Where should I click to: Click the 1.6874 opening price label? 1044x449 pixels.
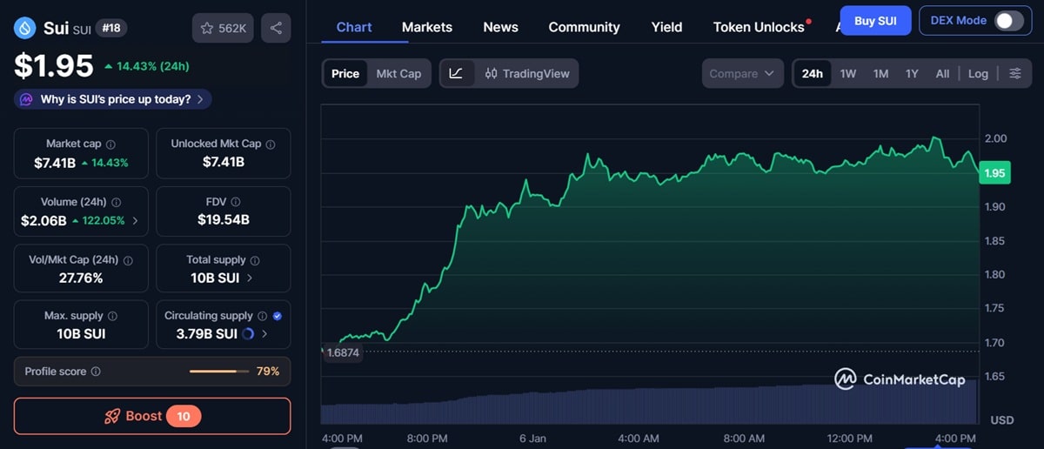pos(342,352)
